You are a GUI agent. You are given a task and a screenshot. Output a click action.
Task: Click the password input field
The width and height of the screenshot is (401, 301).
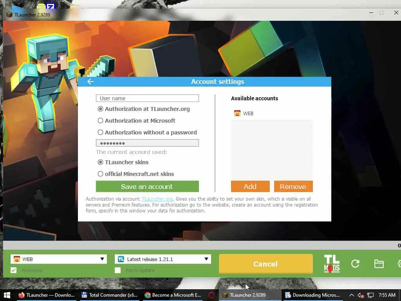click(x=147, y=143)
